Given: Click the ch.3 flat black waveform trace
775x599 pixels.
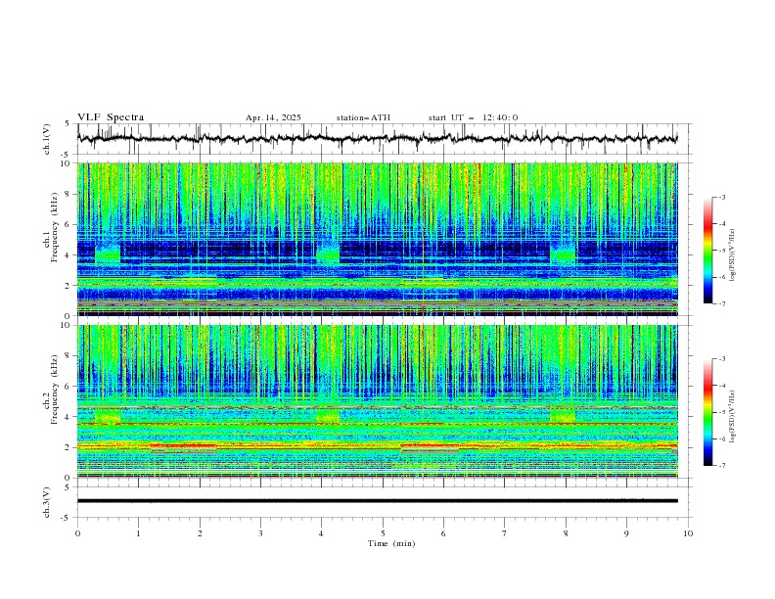Looking at the screenshot, I should [x=378, y=501].
